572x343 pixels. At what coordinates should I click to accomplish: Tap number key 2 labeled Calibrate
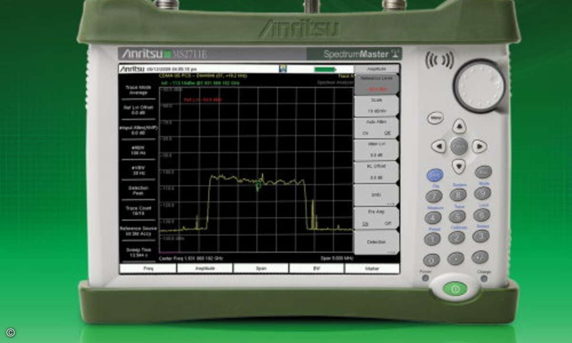[x=457, y=237]
